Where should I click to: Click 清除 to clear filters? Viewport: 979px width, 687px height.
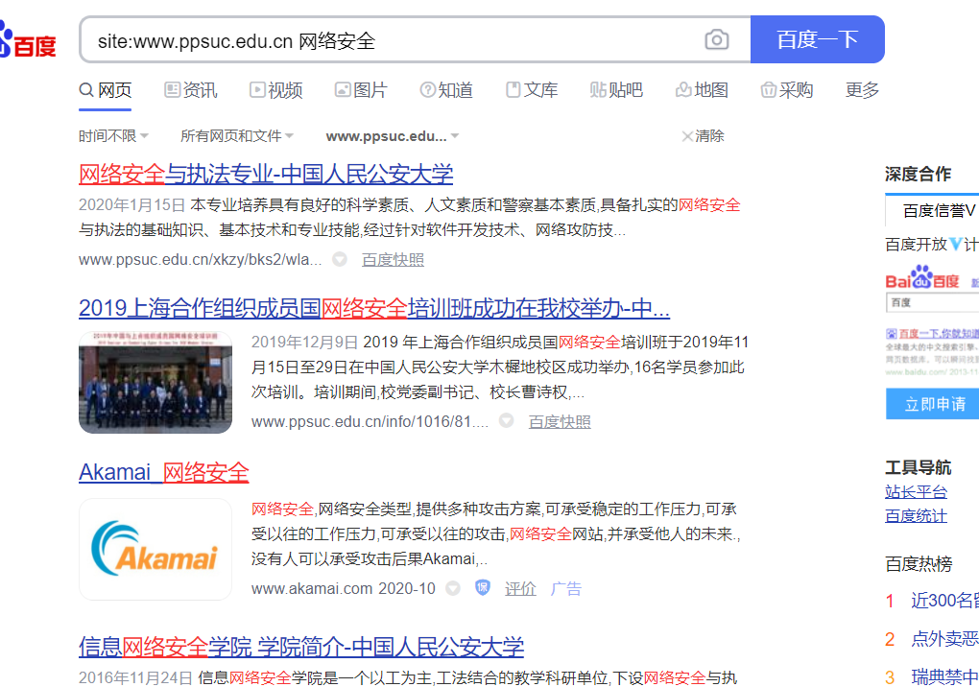(703, 136)
